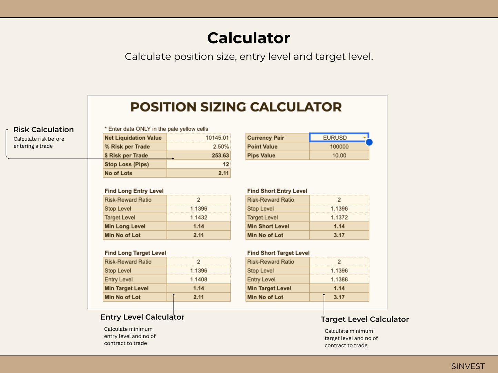
Task: Click the 'Find Short Entry Level' heading
Action: [277, 191]
